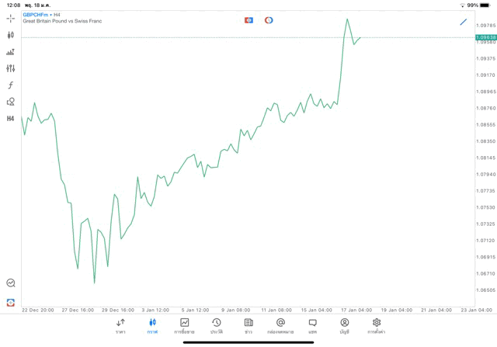Open the chart search icon

[11, 283]
